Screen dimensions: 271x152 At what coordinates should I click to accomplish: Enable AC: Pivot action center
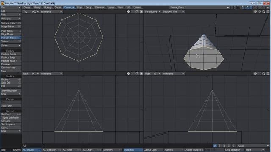72,150
